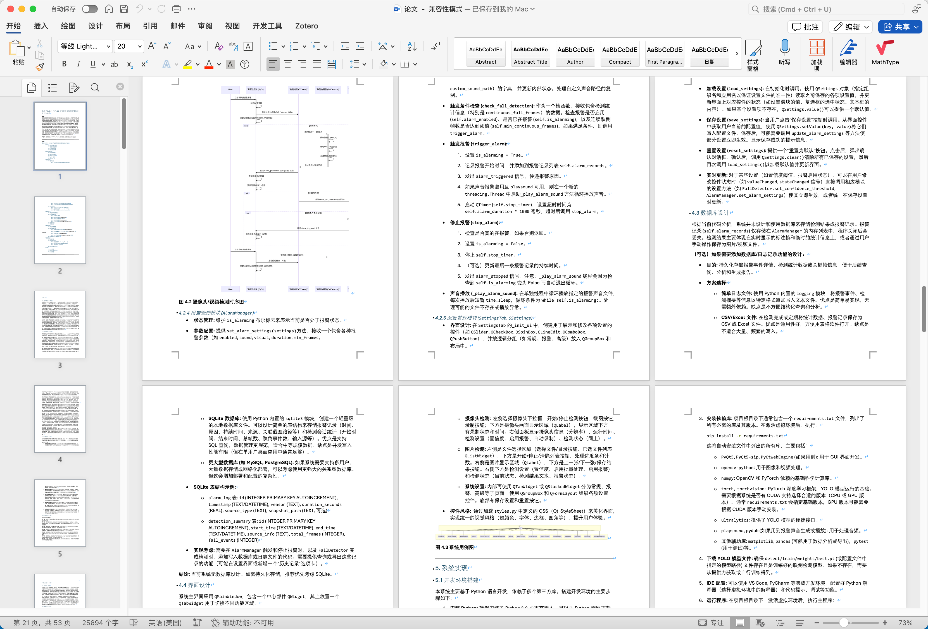Apply strikethrough formatting icon
Image resolution: width=928 pixels, height=629 pixels.
point(115,64)
